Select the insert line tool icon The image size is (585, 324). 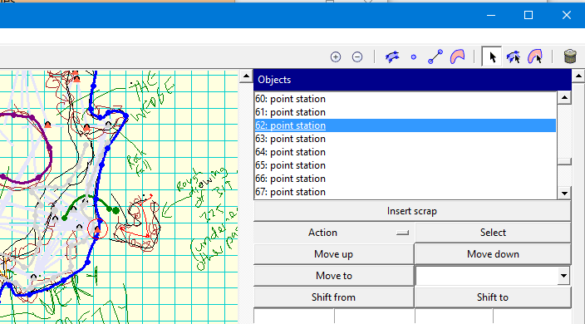435,56
